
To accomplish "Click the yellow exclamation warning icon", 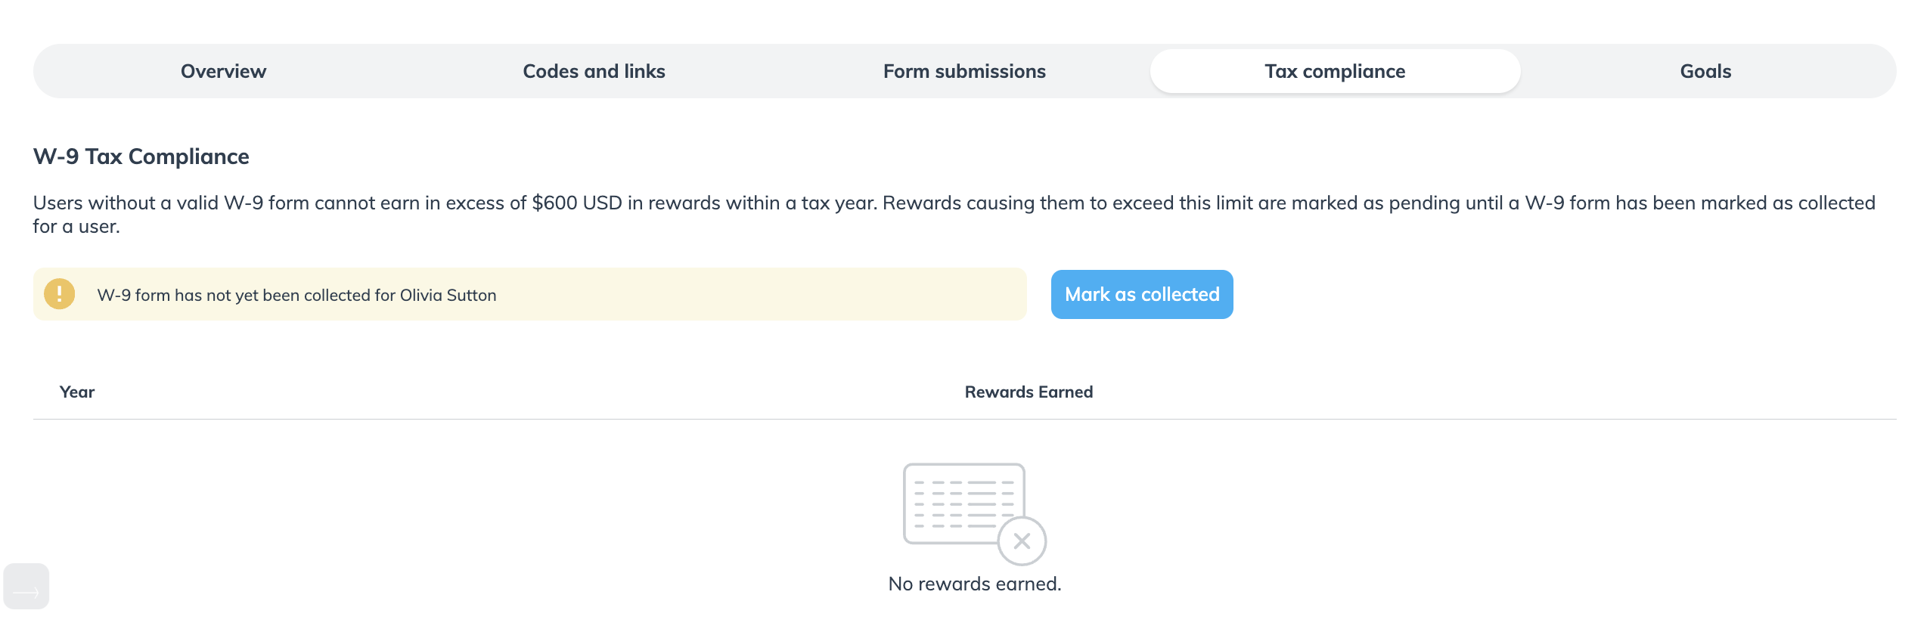I will (59, 294).
